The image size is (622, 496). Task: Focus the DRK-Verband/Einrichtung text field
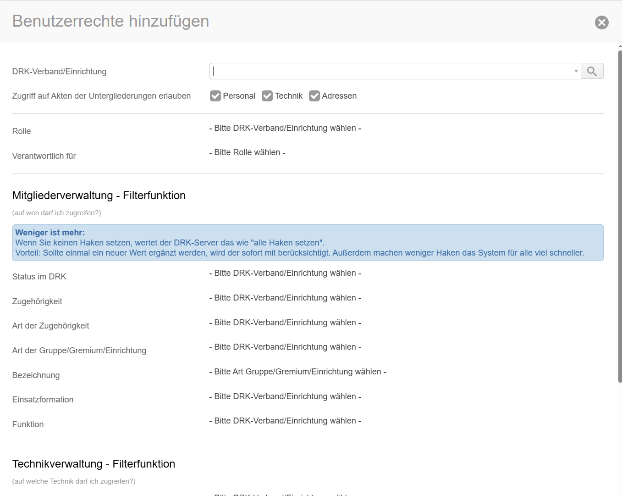point(390,71)
